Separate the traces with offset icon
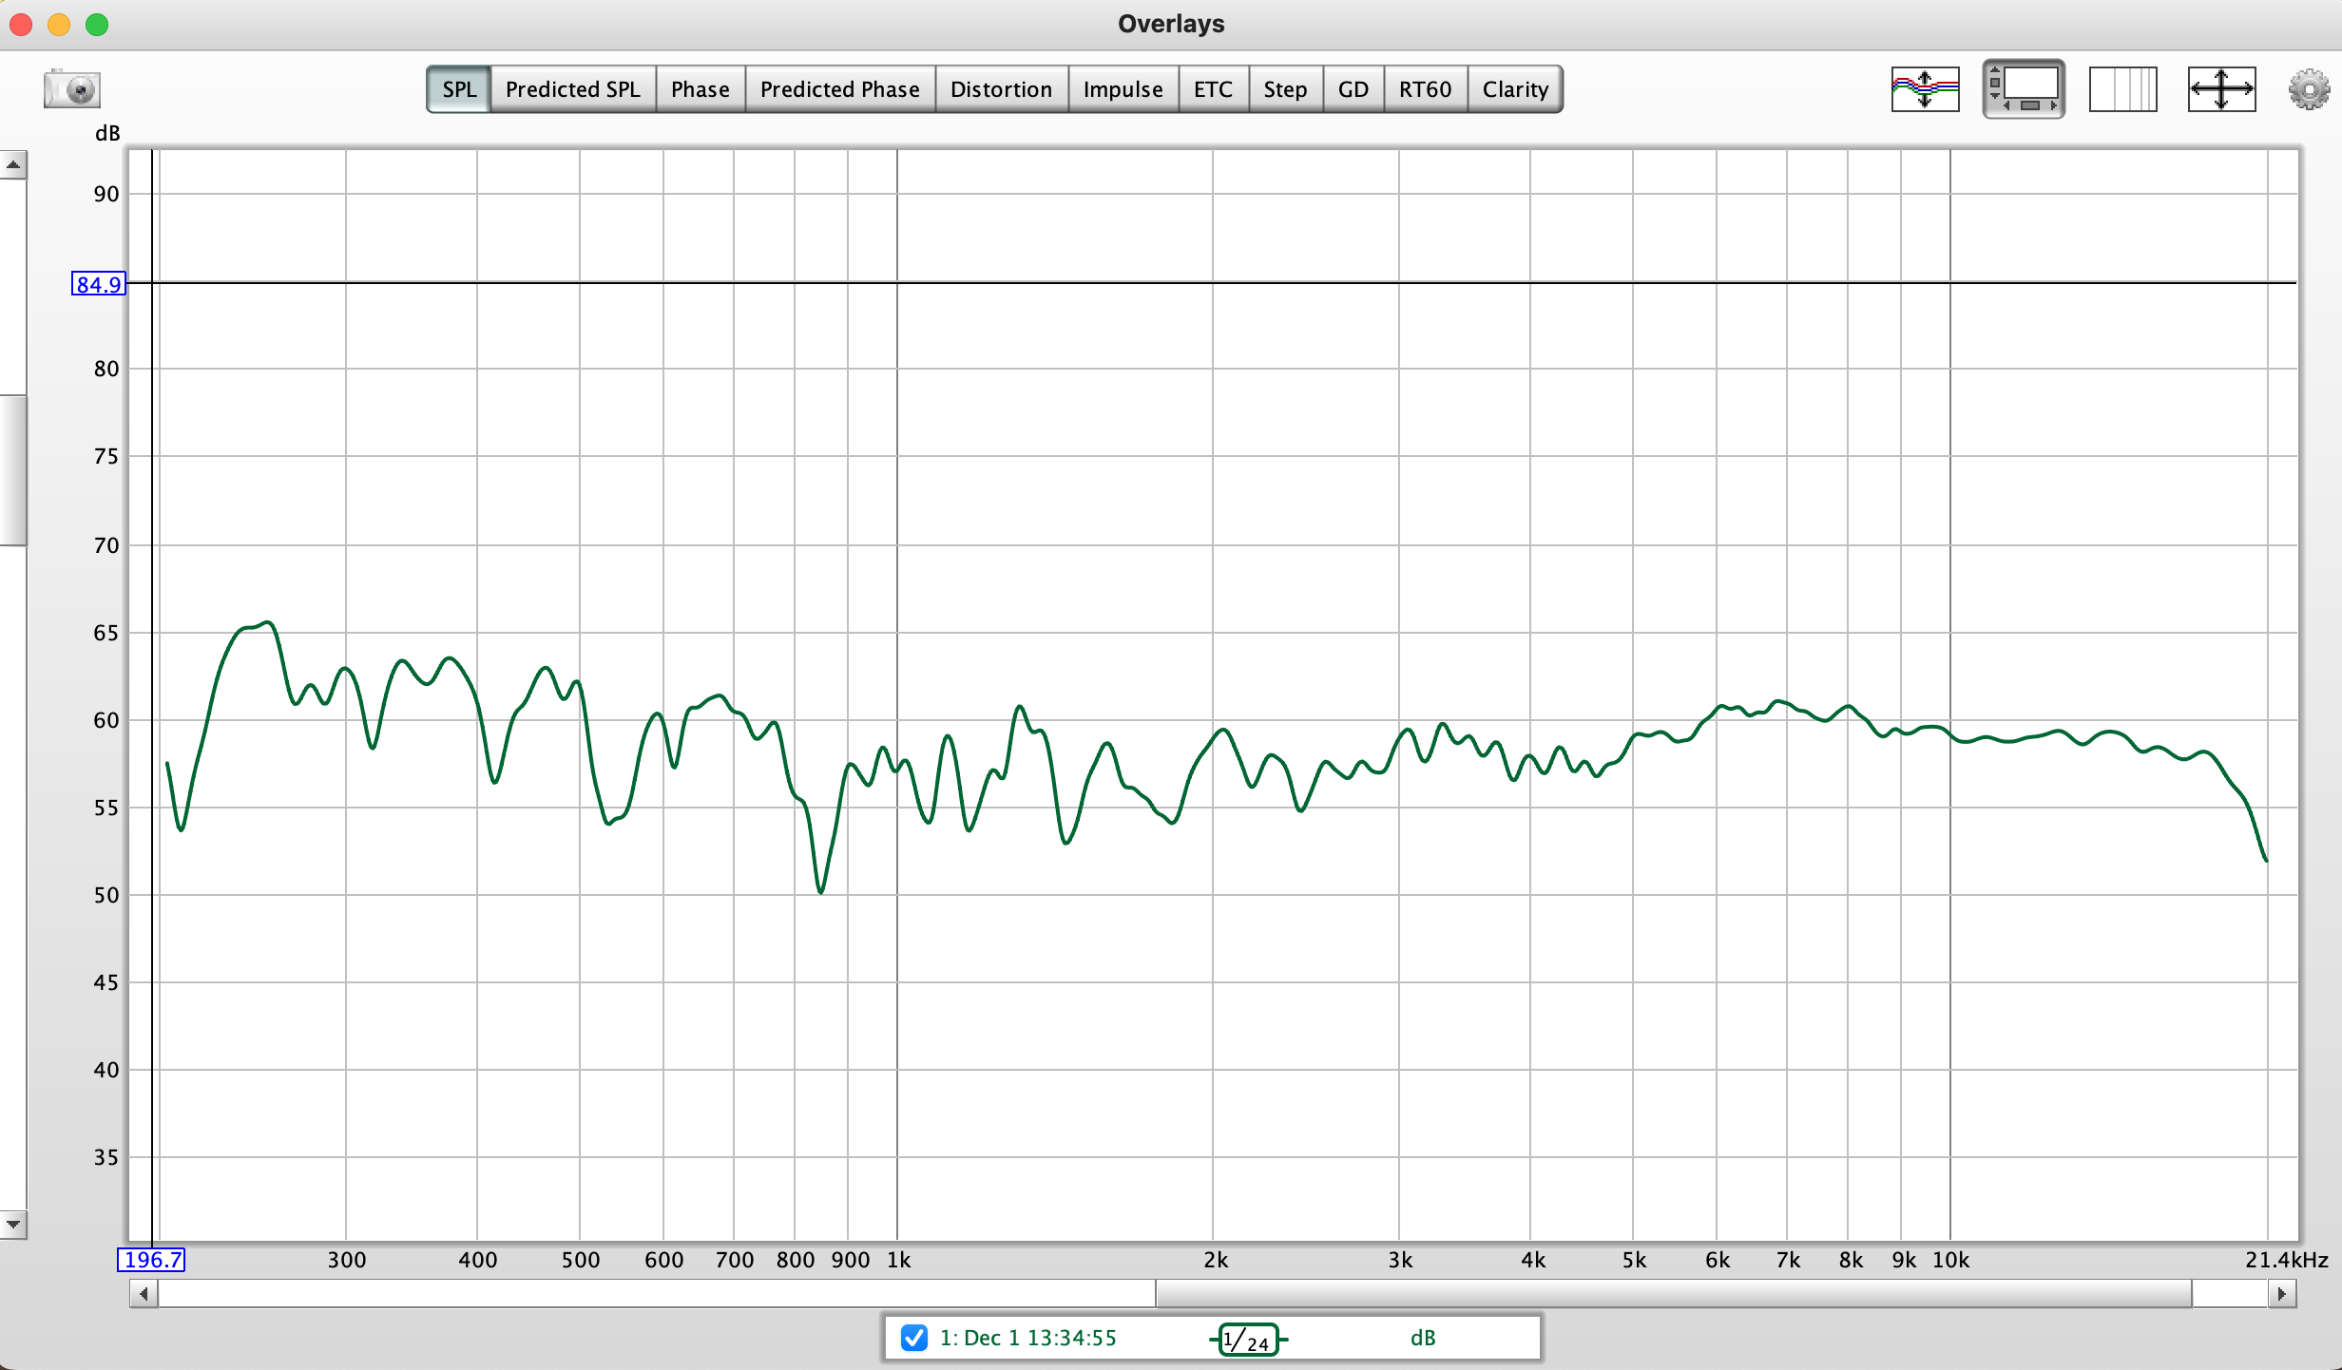The height and width of the screenshot is (1370, 2342). coord(1925,89)
